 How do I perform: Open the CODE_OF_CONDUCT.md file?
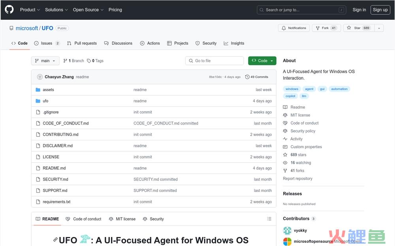[x=66, y=123]
